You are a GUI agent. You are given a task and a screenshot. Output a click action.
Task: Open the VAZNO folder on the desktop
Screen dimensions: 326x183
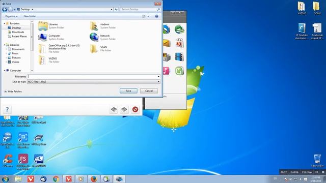tap(302, 8)
